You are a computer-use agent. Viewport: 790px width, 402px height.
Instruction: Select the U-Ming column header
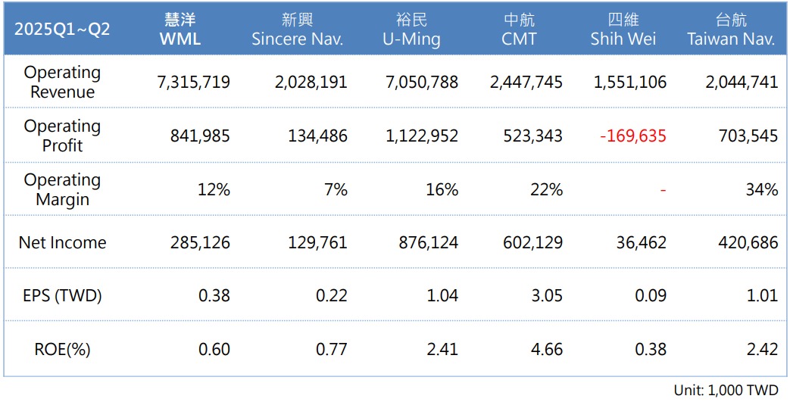tap(411, 30)
